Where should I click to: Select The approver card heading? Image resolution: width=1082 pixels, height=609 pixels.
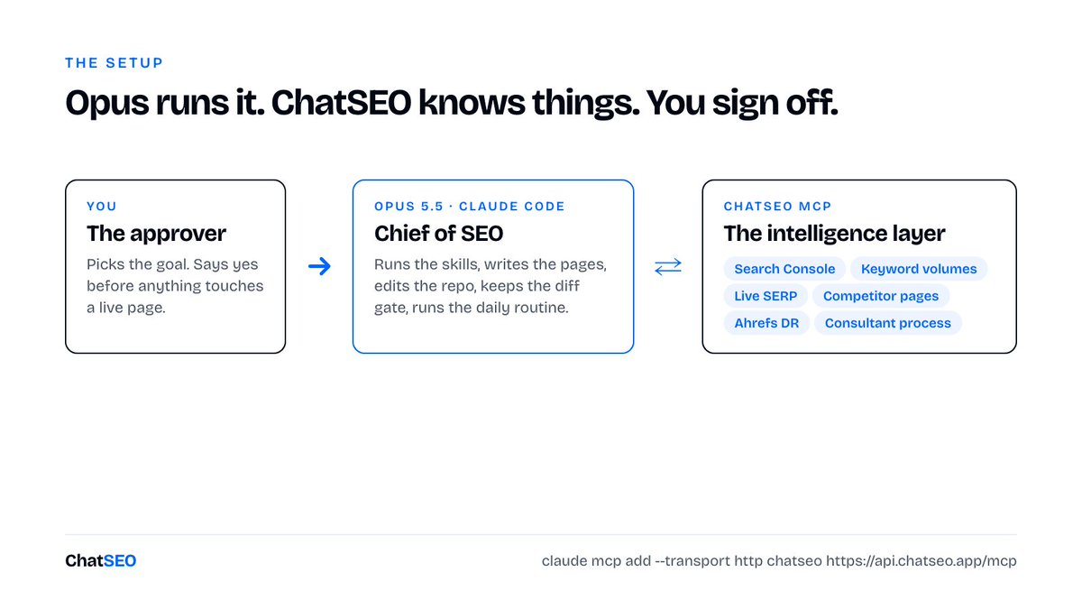[157, 234]
